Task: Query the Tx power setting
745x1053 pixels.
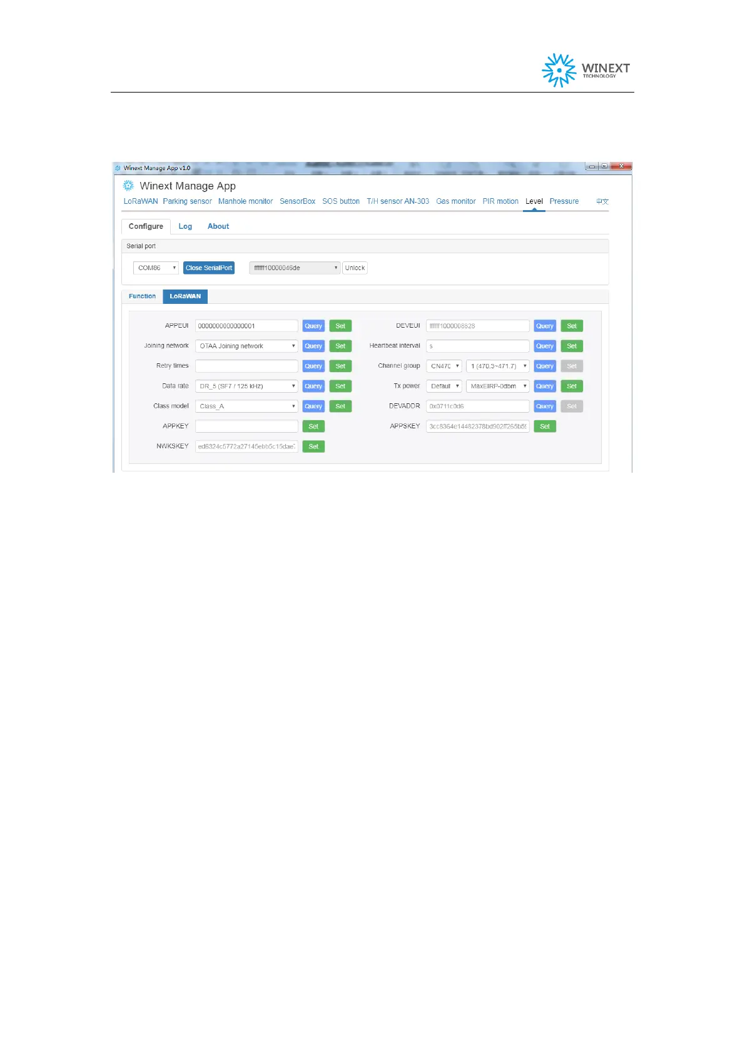Action: 545,386
